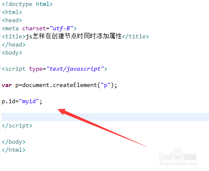Click the script opening tag
The height and width of the screenshot is (171, 209).
[54, 69]
